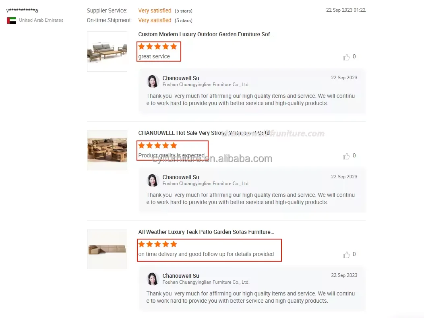
Task: Click the reviewer name v***********a
Action: 22,10
